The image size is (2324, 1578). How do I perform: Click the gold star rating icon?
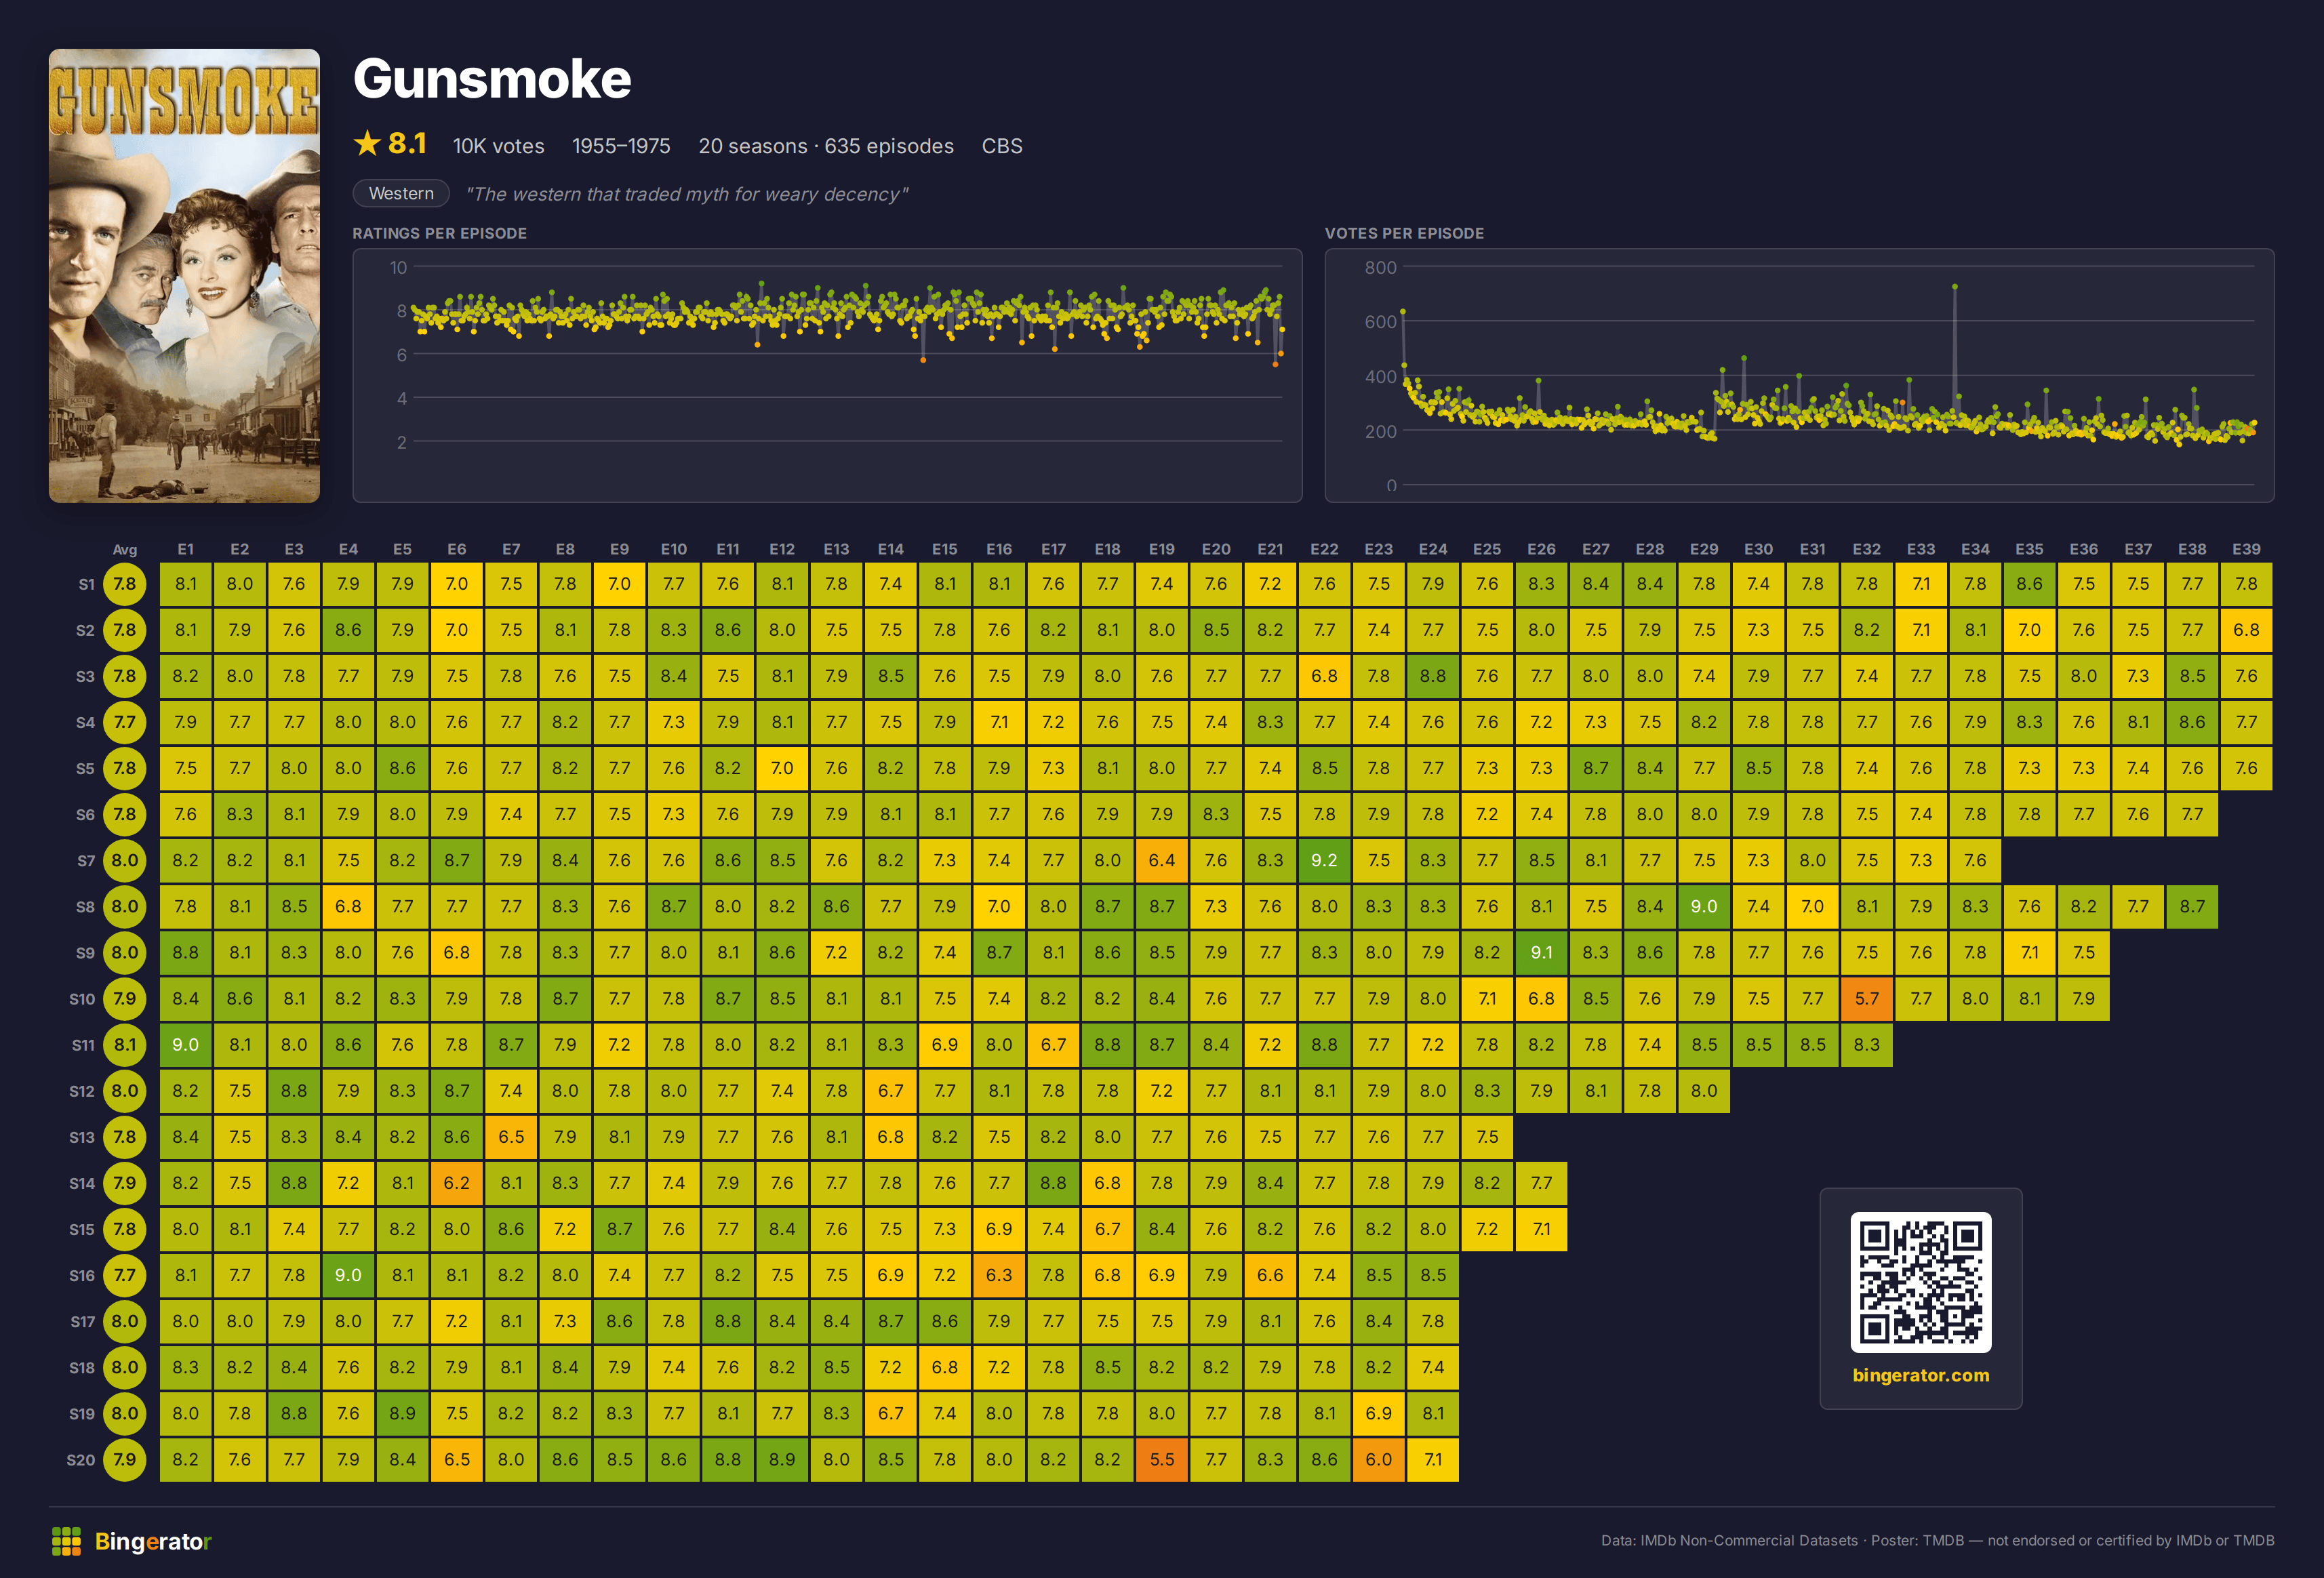click(367, 144)
